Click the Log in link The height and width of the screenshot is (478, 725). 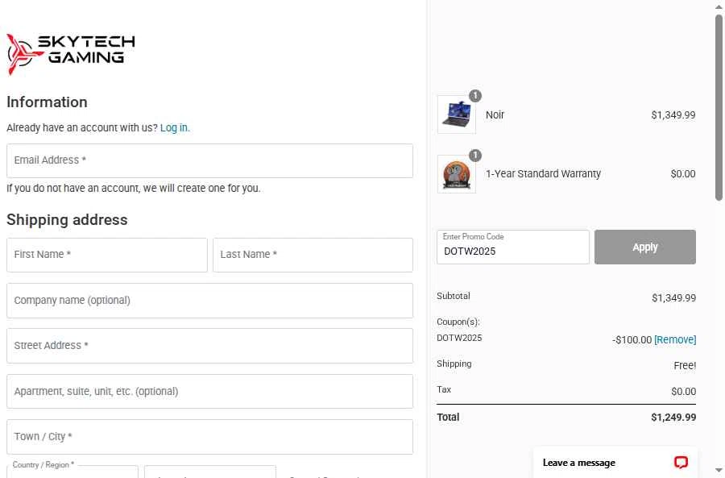[x=175, y=127]
